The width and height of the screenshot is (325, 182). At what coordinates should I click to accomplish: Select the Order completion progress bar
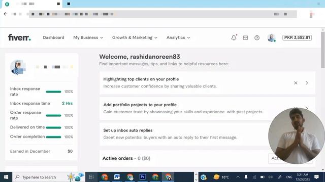click(x=53, y=137)
